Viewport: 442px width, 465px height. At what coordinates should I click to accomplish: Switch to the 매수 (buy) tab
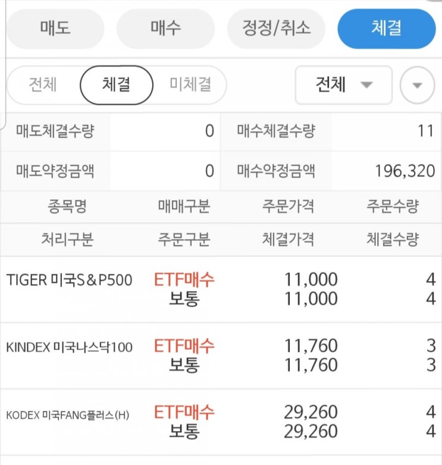[x=165, y=29]
